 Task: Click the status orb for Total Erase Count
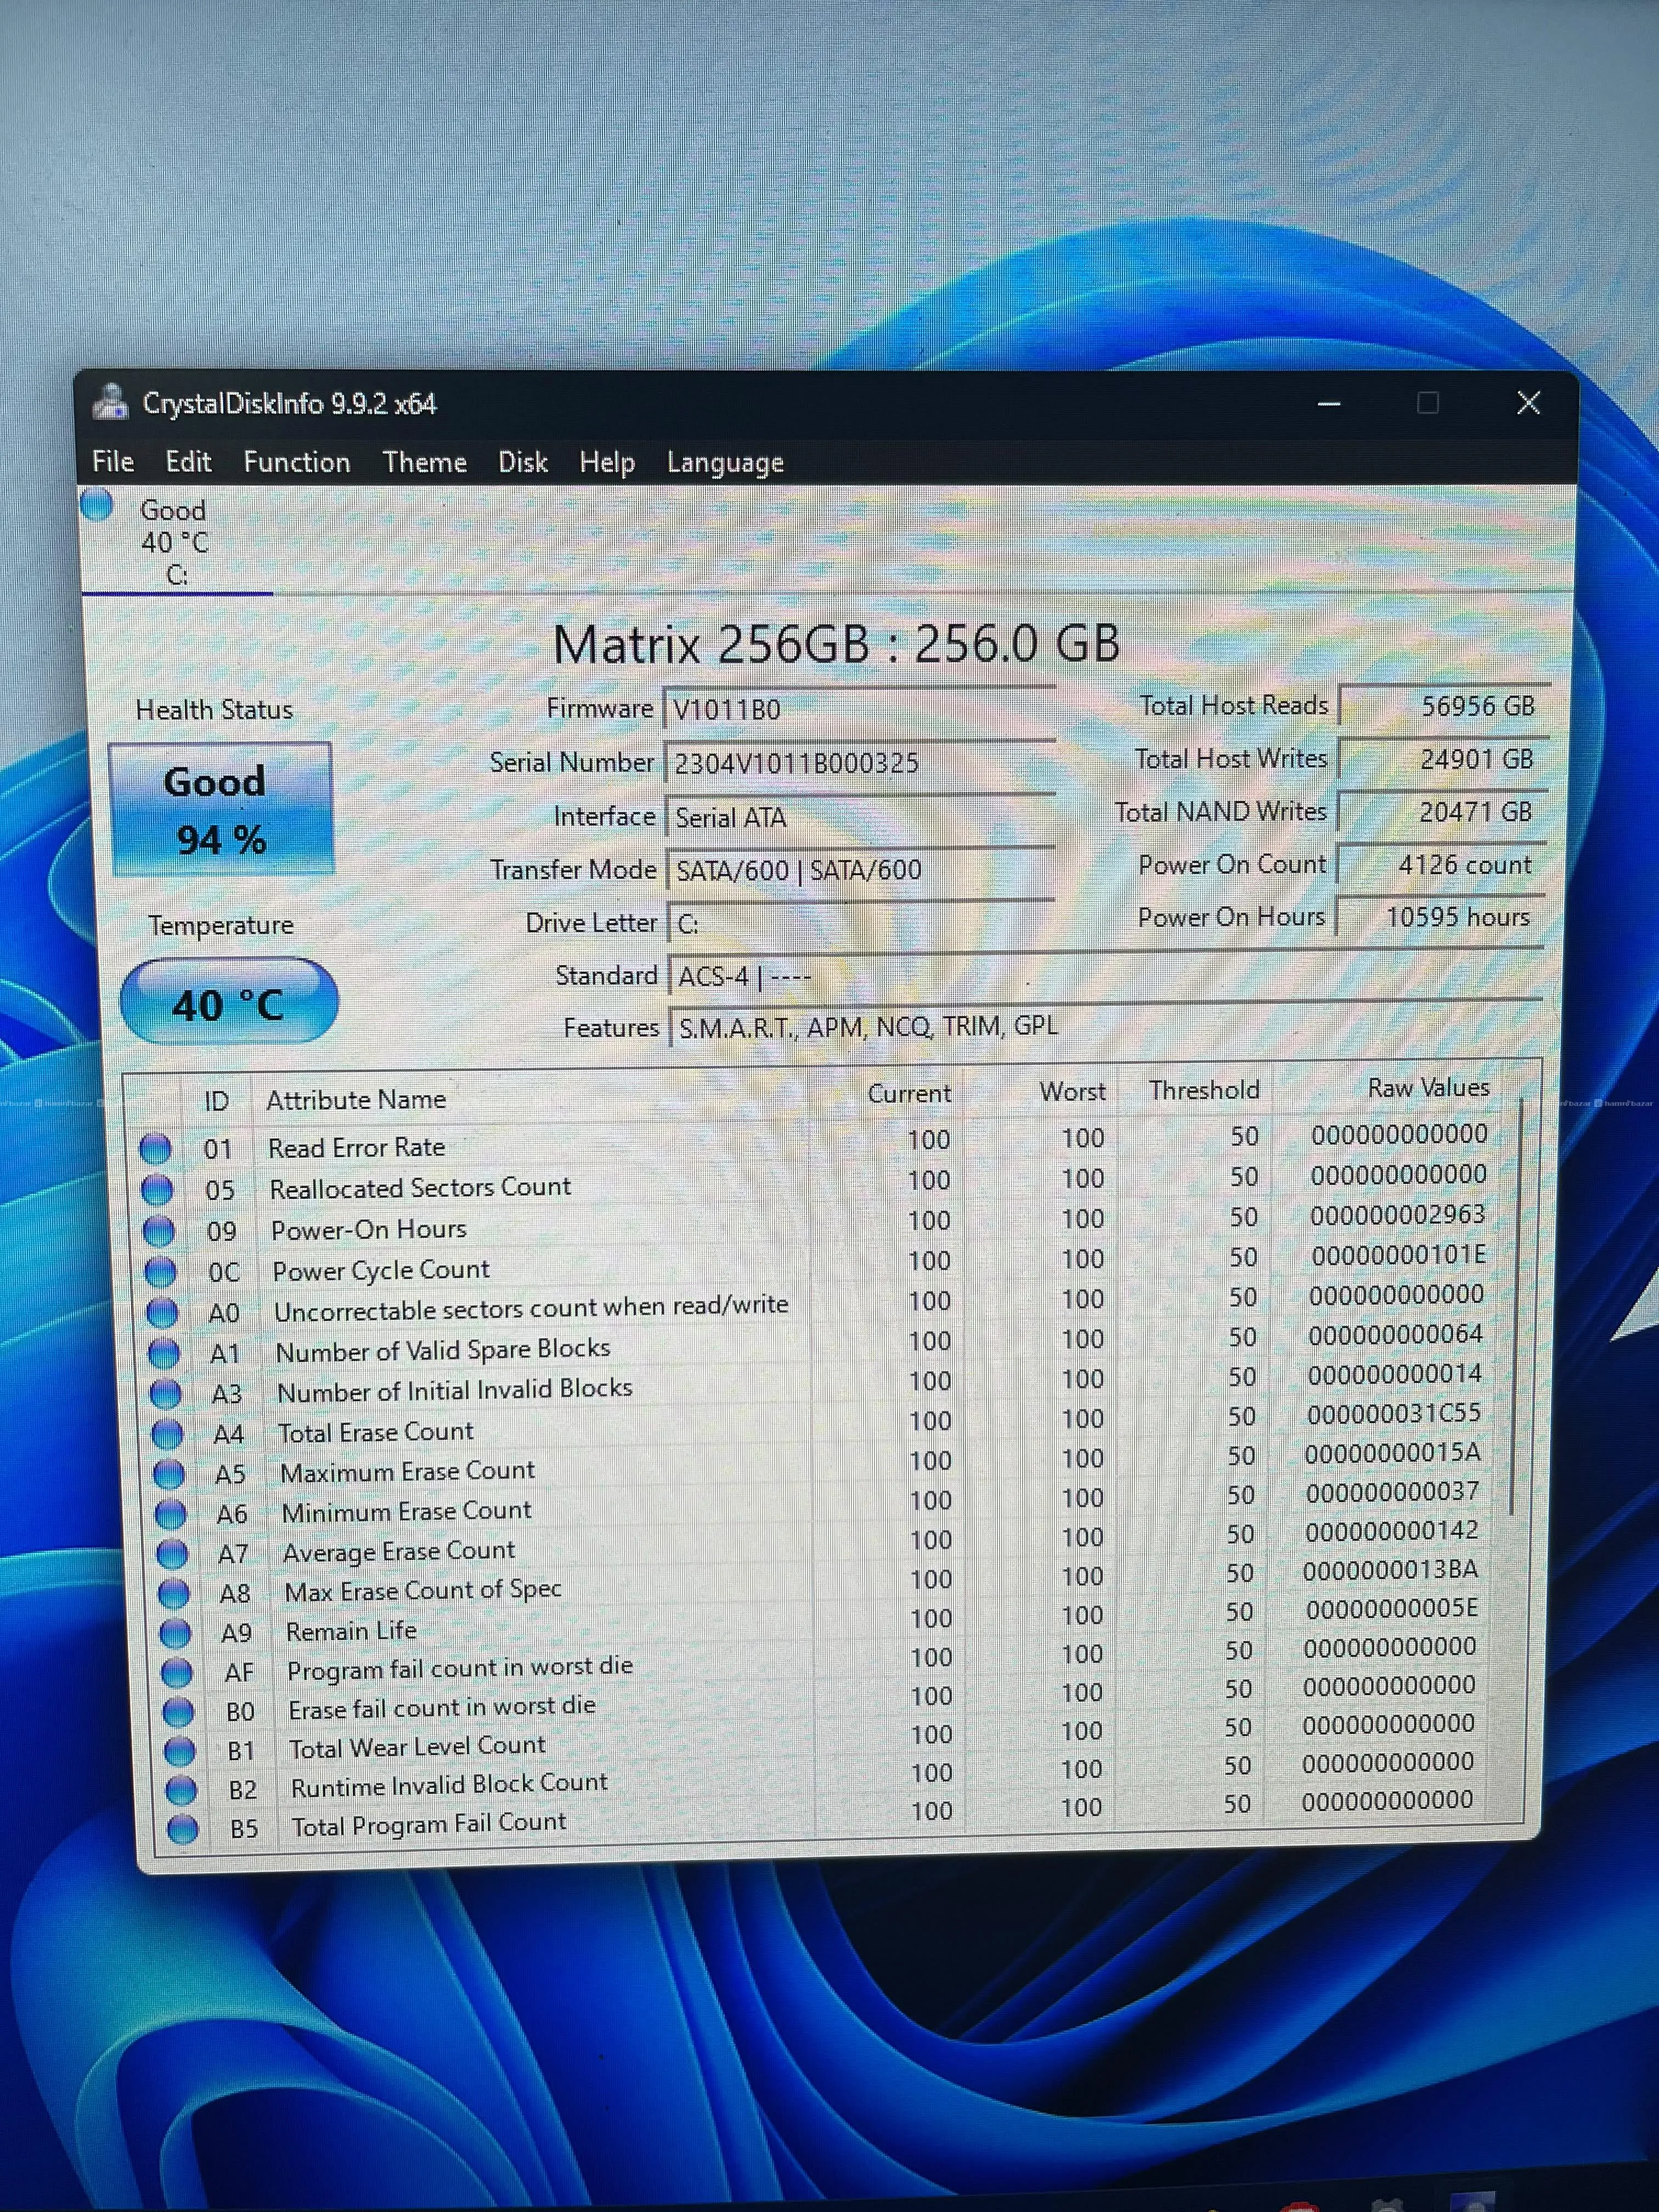click(167, 1433)
